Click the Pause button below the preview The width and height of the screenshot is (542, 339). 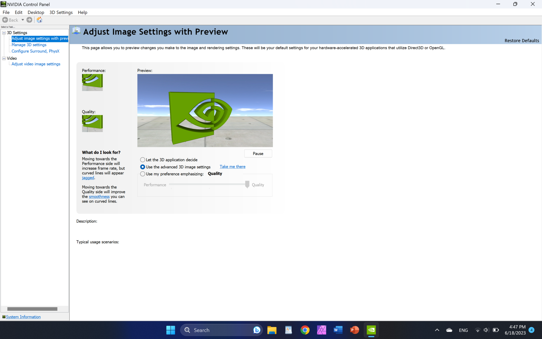click(x=258, y=153)
